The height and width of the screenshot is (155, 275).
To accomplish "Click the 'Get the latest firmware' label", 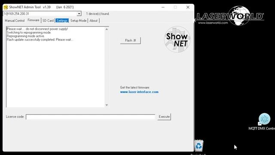I will pos(134,87).
